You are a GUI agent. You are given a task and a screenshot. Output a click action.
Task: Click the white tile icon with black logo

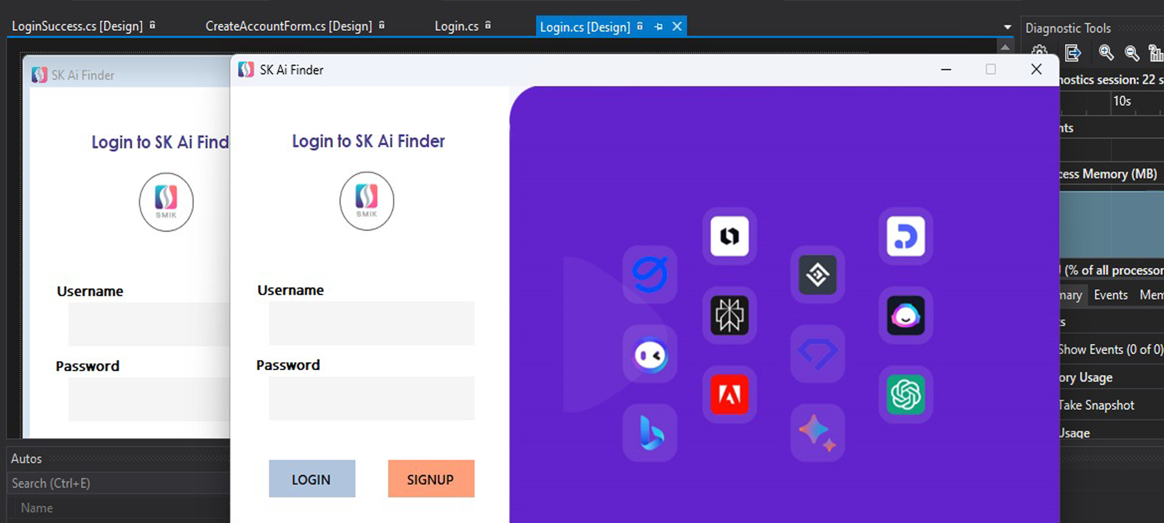tap(730, 236)
